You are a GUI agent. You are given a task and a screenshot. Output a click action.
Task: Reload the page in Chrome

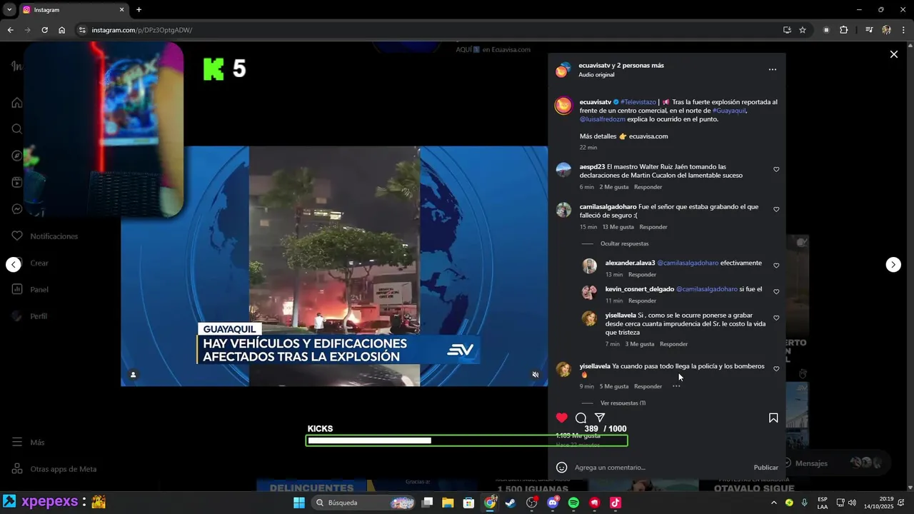click(44, 30)
